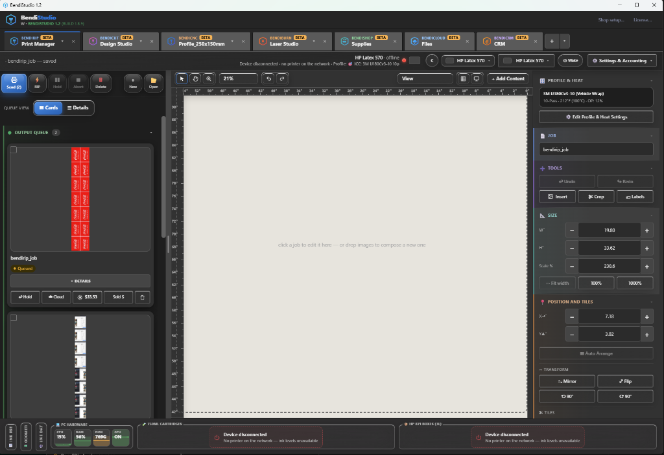
Task: Add a new module tab with plus
Action: [552, 41]
